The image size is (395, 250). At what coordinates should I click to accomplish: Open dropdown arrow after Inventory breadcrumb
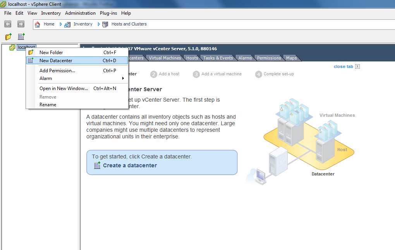click(x=99, y=24)
